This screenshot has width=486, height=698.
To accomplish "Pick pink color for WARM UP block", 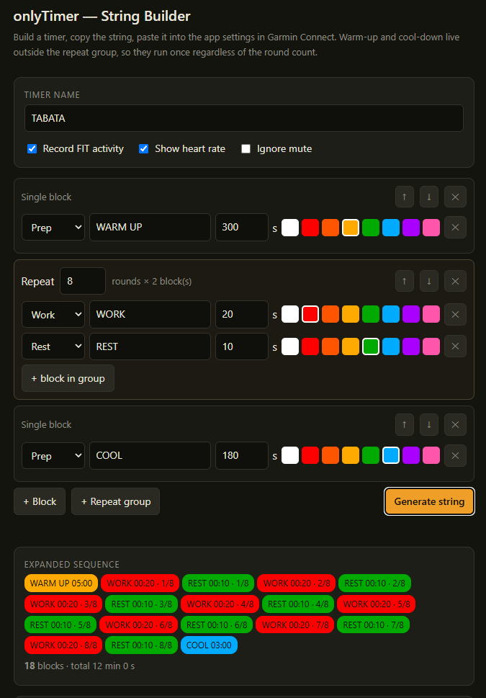I will (431, 228).
